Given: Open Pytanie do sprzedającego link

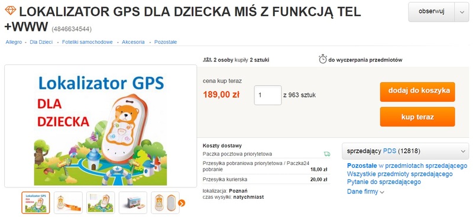Looking at the screenshot, I should click(384, 182).
